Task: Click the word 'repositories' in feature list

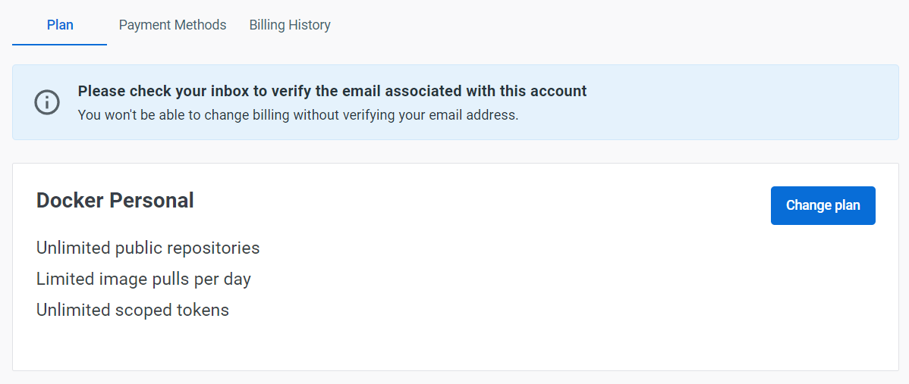Action: point(213,248)
